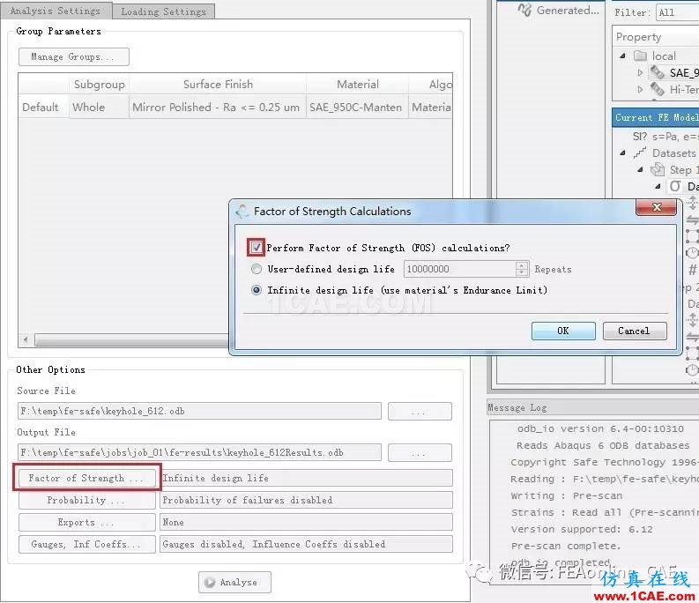Confirm with OK in FOS dialog
Image resolution: width=699 pixels, height=603 pixels.
click(x=563, y=331)
